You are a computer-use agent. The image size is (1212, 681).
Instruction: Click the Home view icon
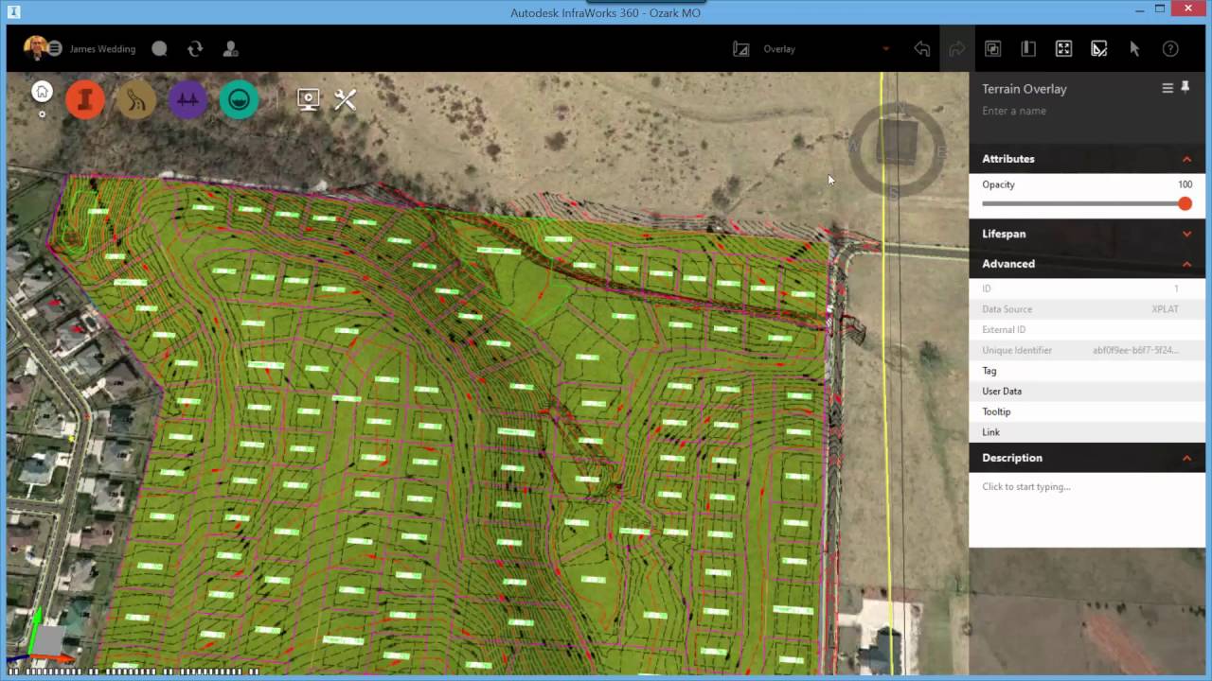tap(42, 91)
